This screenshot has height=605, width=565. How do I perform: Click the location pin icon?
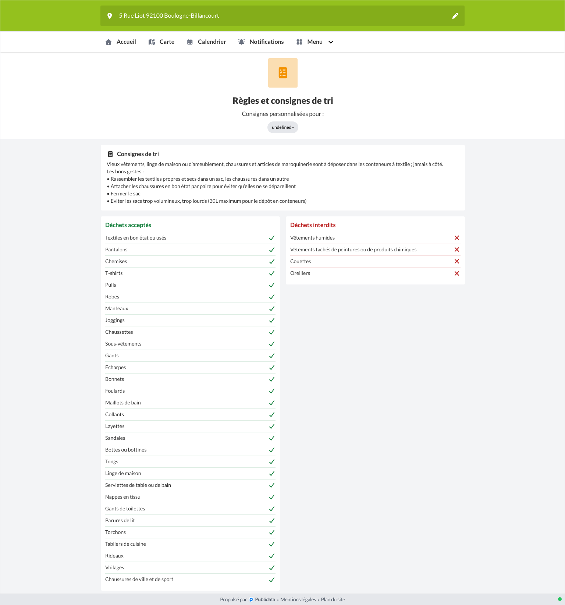110,16
